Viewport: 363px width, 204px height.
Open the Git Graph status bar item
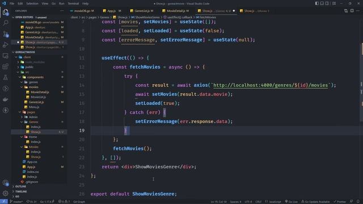[x=79, y=202]
